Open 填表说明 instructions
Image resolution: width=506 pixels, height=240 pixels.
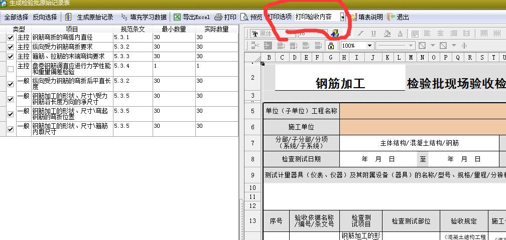click(366, 17)
